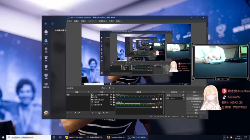Remove the selected source with the minus icon
This screenshot has width=250, height=140.
pyautogui.click(x=96, y=113)
